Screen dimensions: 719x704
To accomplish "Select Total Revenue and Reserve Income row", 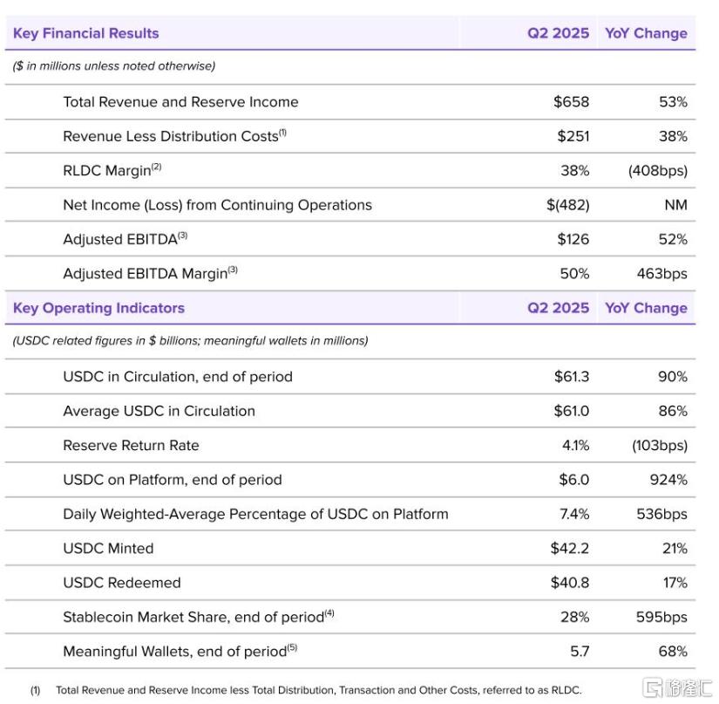I will point(350,102).
